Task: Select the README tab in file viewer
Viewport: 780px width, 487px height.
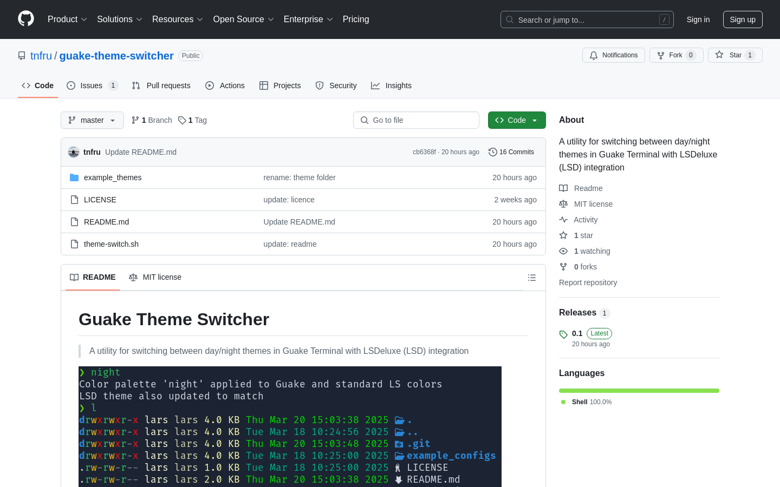Action: 93,277
